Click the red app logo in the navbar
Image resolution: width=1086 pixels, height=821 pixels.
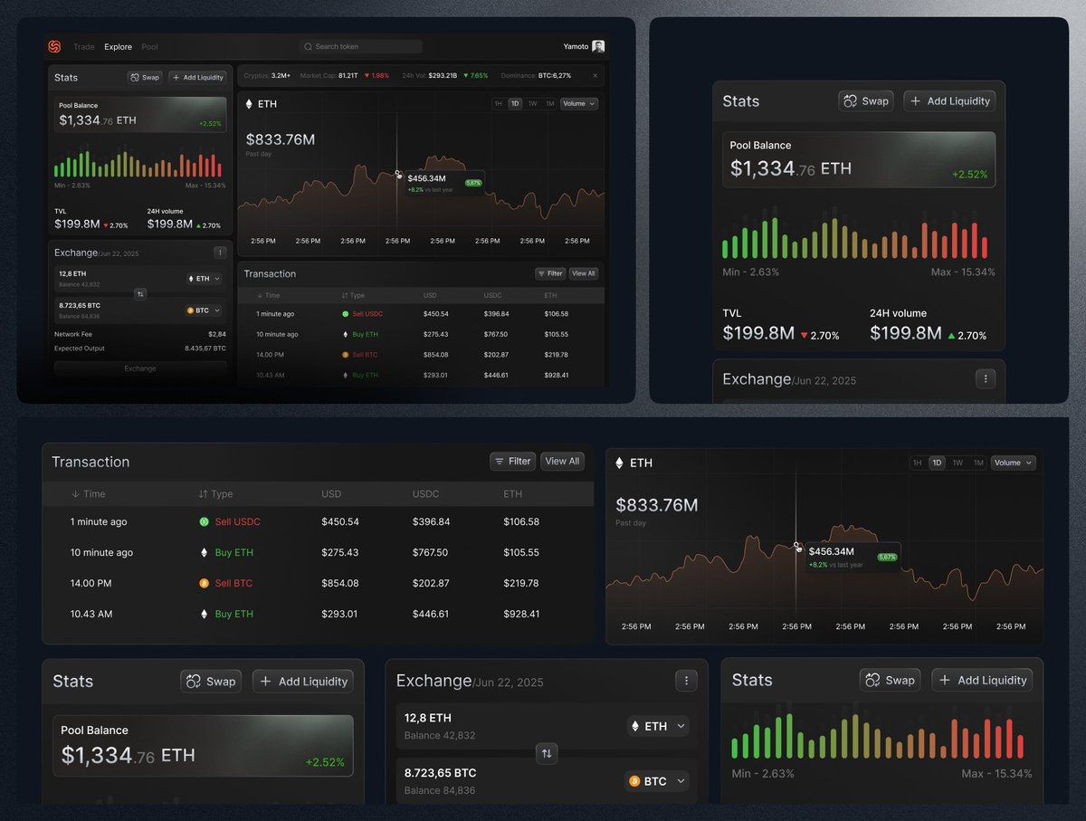pyautogui.click(x=53, y=46)
